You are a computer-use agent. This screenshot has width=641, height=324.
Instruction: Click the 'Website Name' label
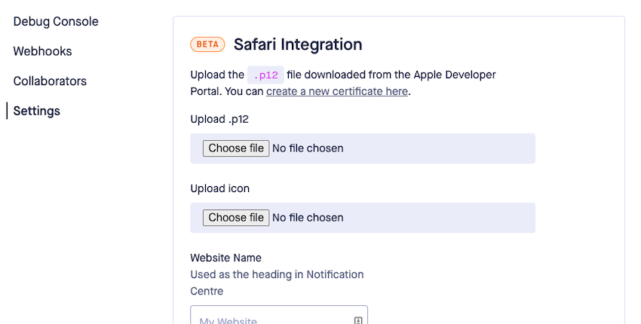pyautogui.click(x=225, y=258)
